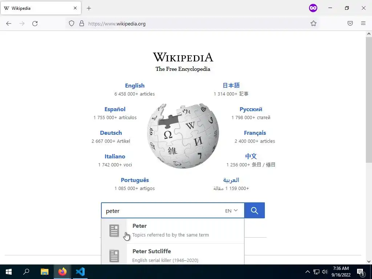Click the page vertical scrollbar thumb
Screen dimensions: 372x279
click(x=369, y=100)
